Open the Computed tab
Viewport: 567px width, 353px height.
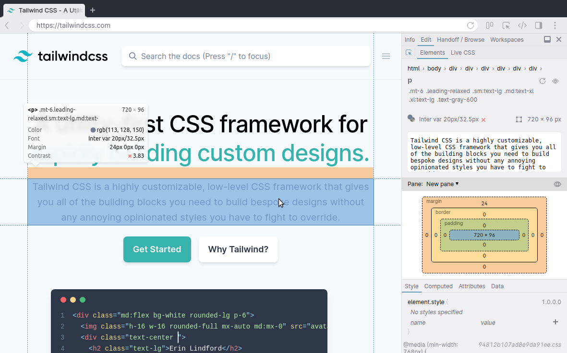pyautogui.click(x=438, y=286)
